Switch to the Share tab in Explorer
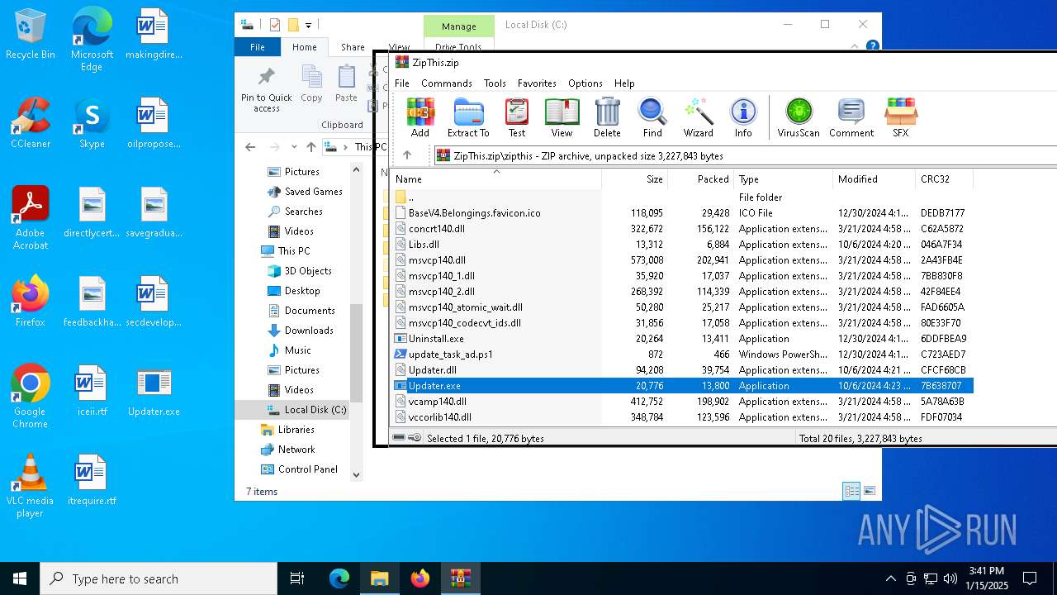Viewport: 1057px width, 595px height. pos(353,47)
